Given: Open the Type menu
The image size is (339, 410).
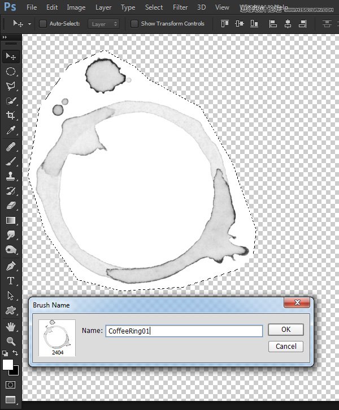Looking at the screenshot, I should tap(128, 7).
